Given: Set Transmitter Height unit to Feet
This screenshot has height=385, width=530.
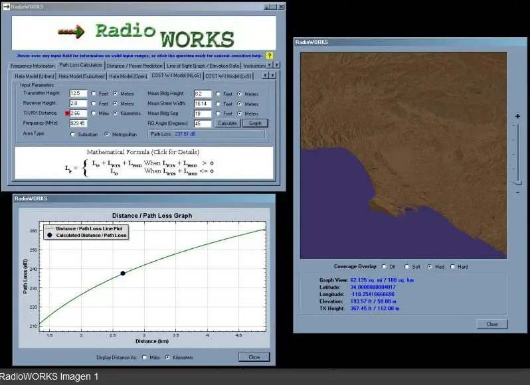Looking at the screenshot, I should point(94,94).
